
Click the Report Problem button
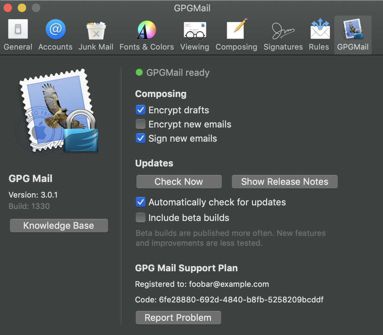[178, 318]
